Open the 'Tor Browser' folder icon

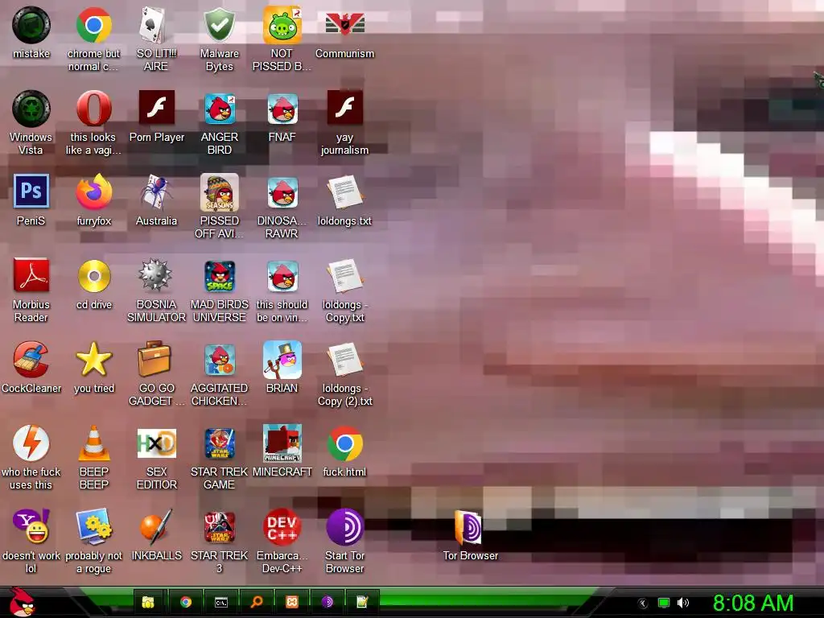point(469,526)
